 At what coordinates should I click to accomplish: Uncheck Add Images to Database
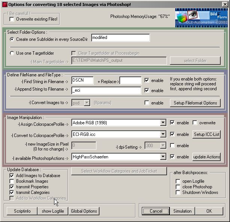click(x=12, y=176)
